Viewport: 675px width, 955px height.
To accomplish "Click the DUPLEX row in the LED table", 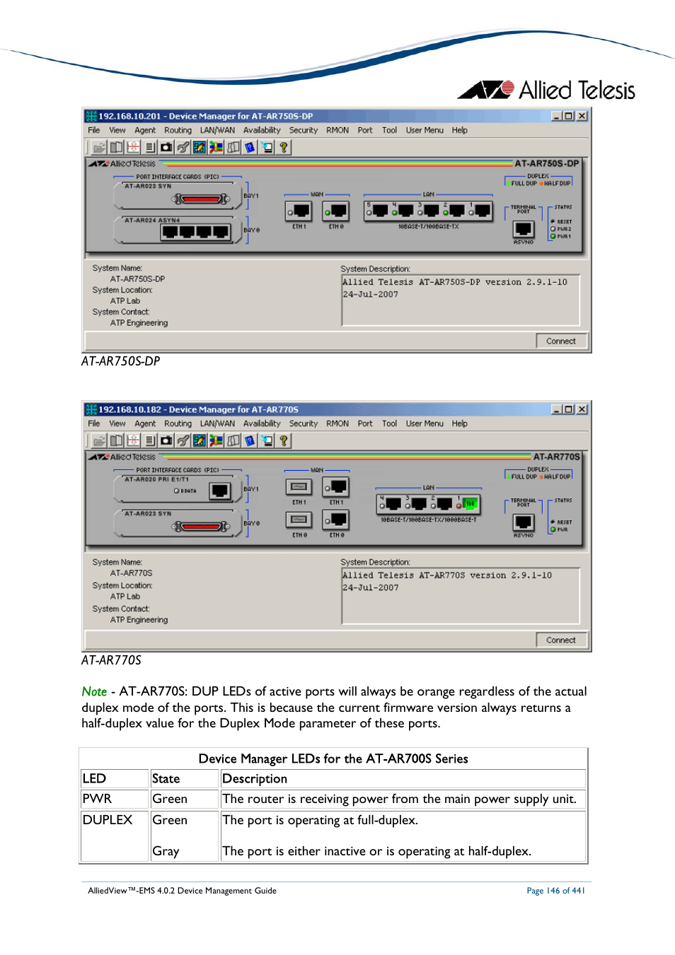I will pyautogui.click(x=333, y=836).
